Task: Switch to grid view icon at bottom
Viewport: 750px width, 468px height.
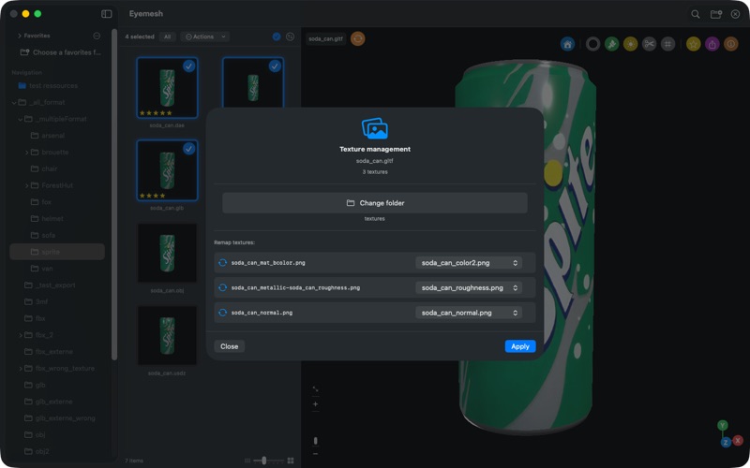Action: (291, 461)
